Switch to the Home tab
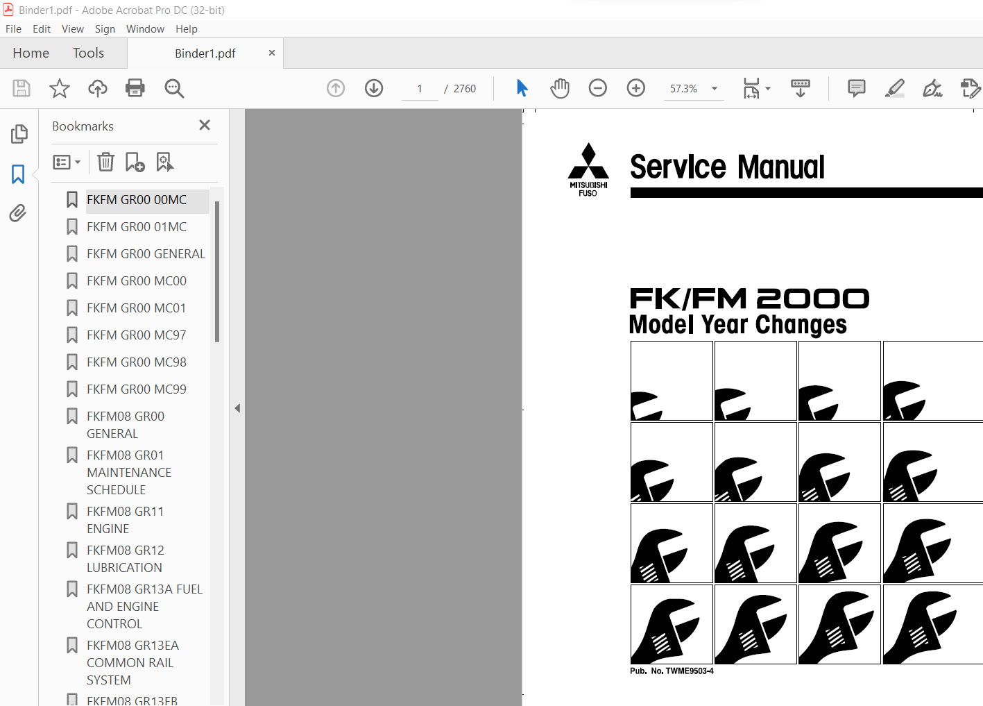983x706 pixels. pyautogui.click(x=31, y=53)
